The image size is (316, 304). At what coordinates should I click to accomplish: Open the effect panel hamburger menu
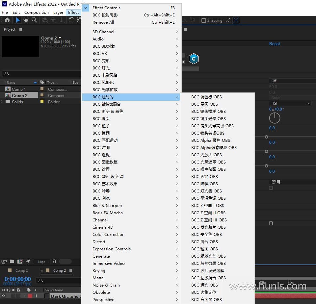[x=186, y=29]
